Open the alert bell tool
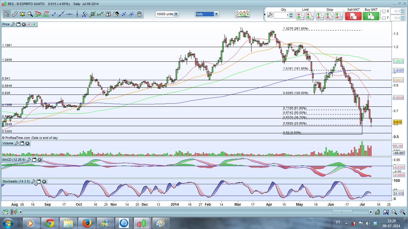This screenshot has width=408, height=229. [x=22, y=14]
